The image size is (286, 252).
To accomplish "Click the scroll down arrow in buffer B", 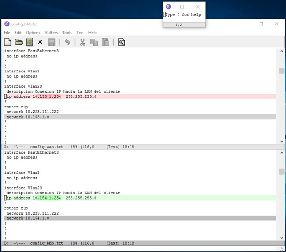I will [282, 238].
